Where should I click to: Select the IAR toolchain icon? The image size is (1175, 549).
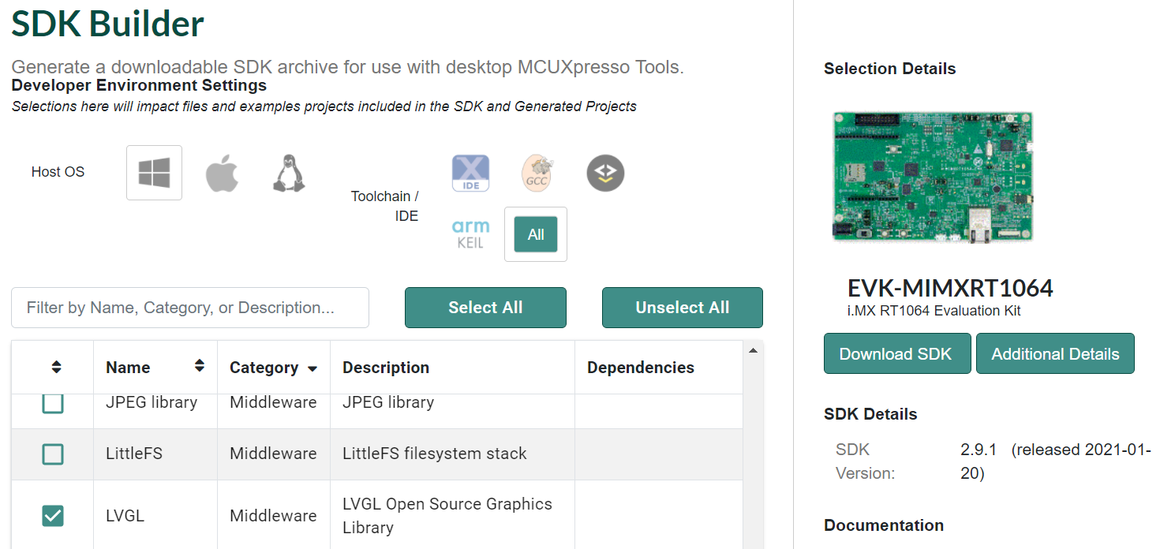pos(604,172)
